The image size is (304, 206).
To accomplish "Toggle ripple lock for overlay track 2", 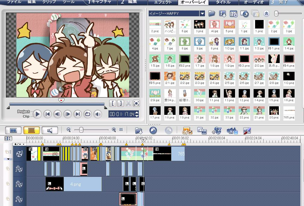I will click(8, 168).
